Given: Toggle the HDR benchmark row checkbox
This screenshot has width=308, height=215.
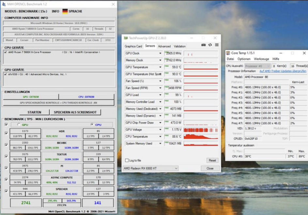Looking at the screenshot, I should pyautogui.click(x=6, y=133).
